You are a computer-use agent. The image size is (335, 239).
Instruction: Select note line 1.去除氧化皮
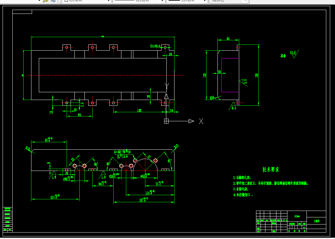coord(242,177)
